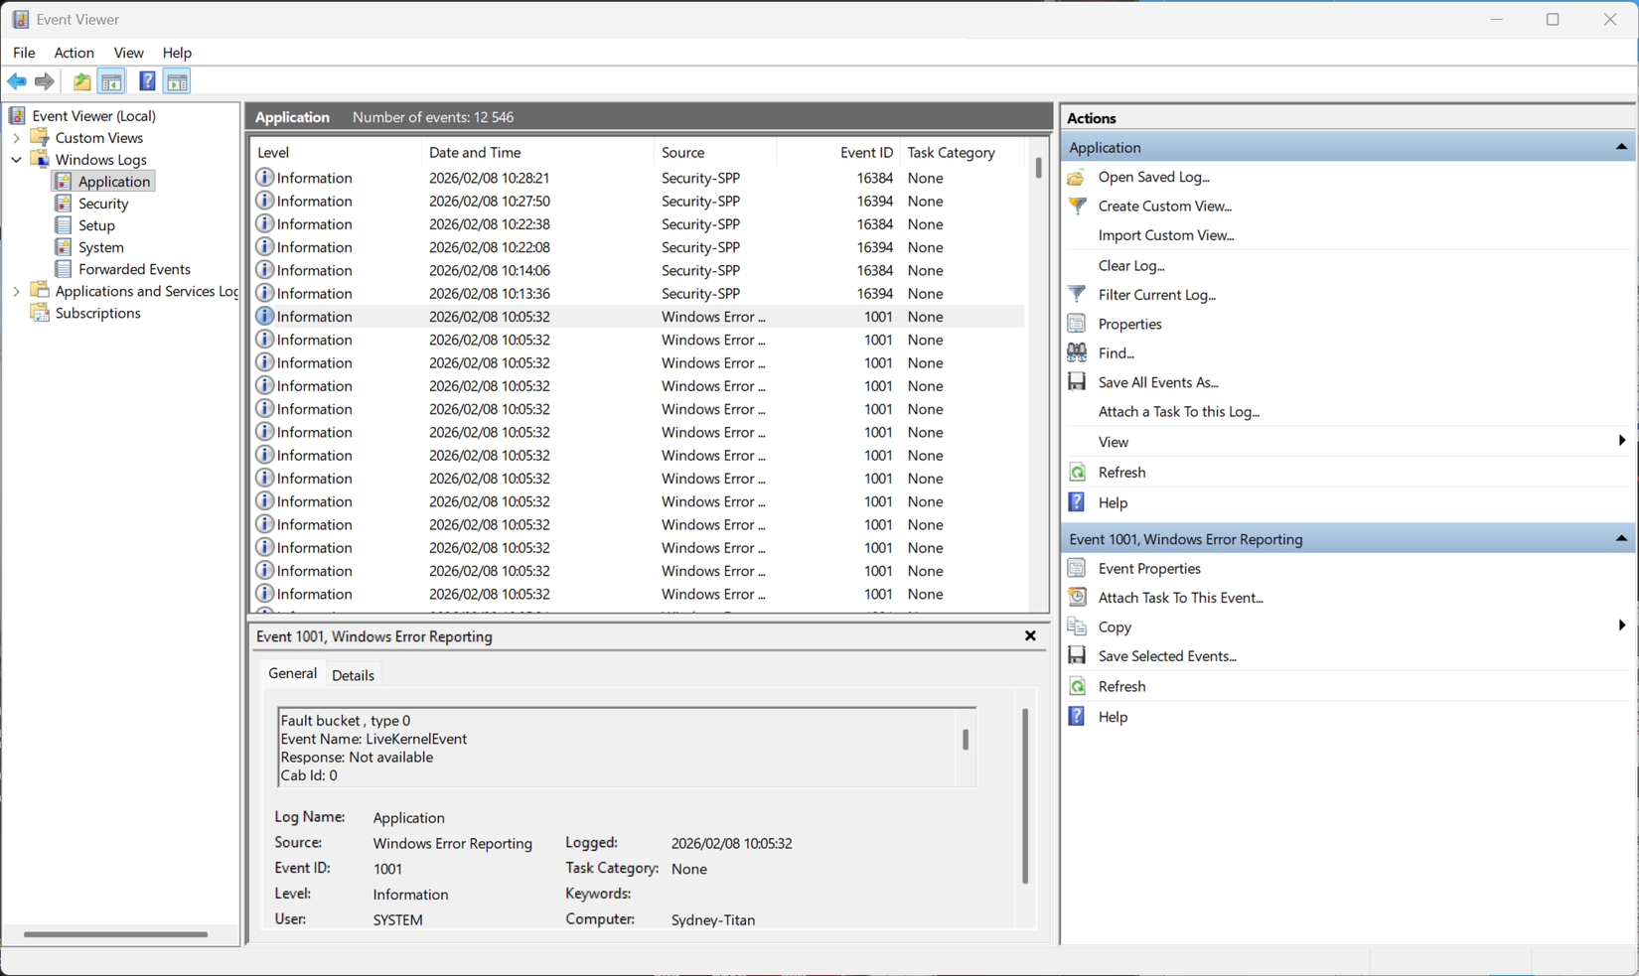1639x976 pixels.
Task: Click the Copy icon in Actions pane
Action: [x=1076, y=626]
